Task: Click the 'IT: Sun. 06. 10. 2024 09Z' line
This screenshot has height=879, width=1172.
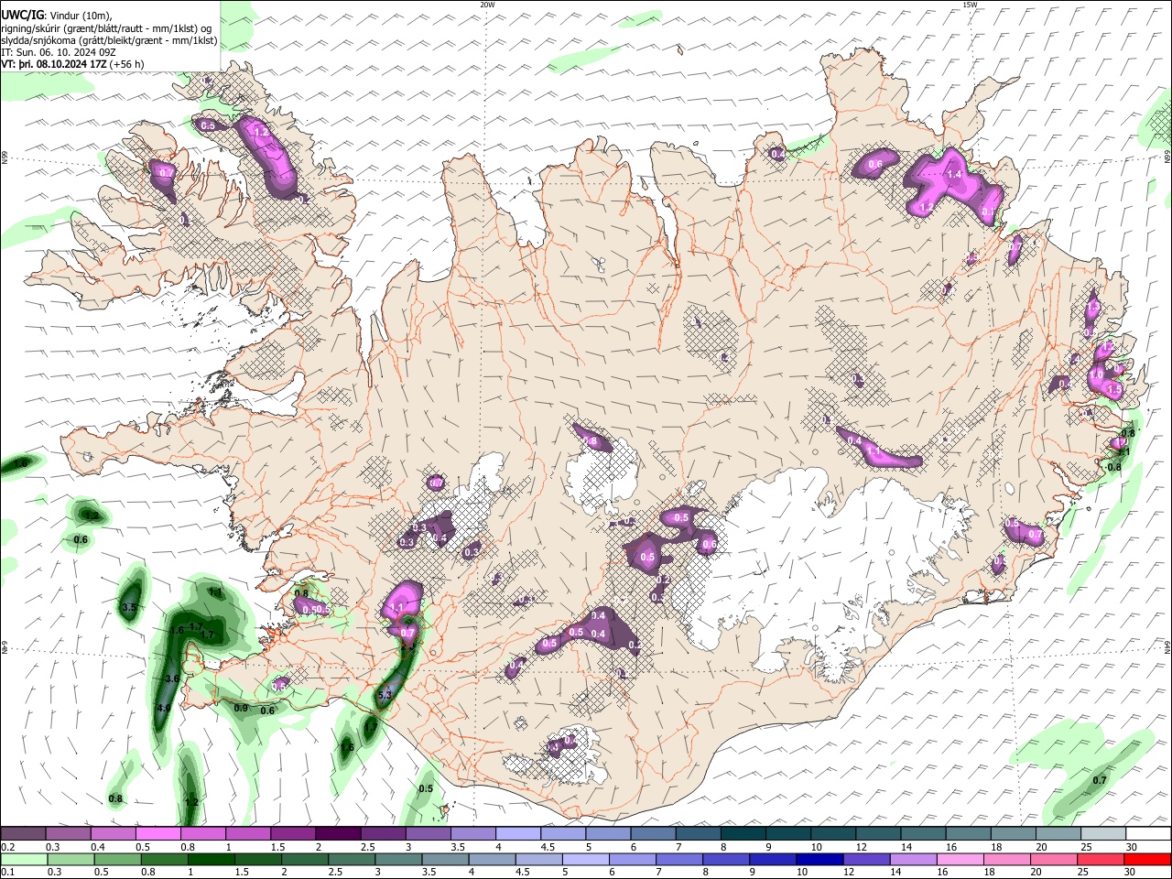Action: coord(57,52)
